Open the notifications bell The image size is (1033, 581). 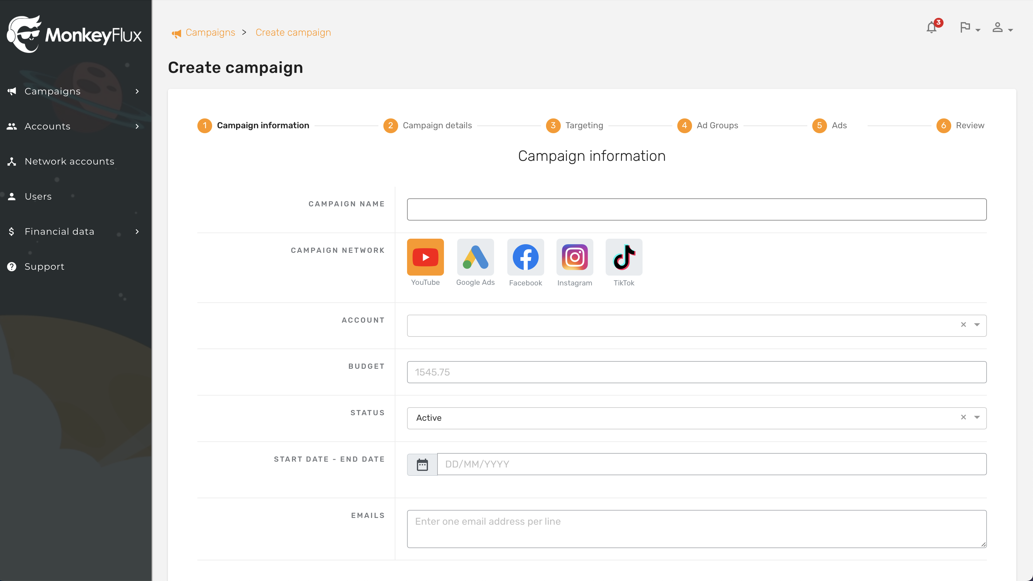[932, 28]
